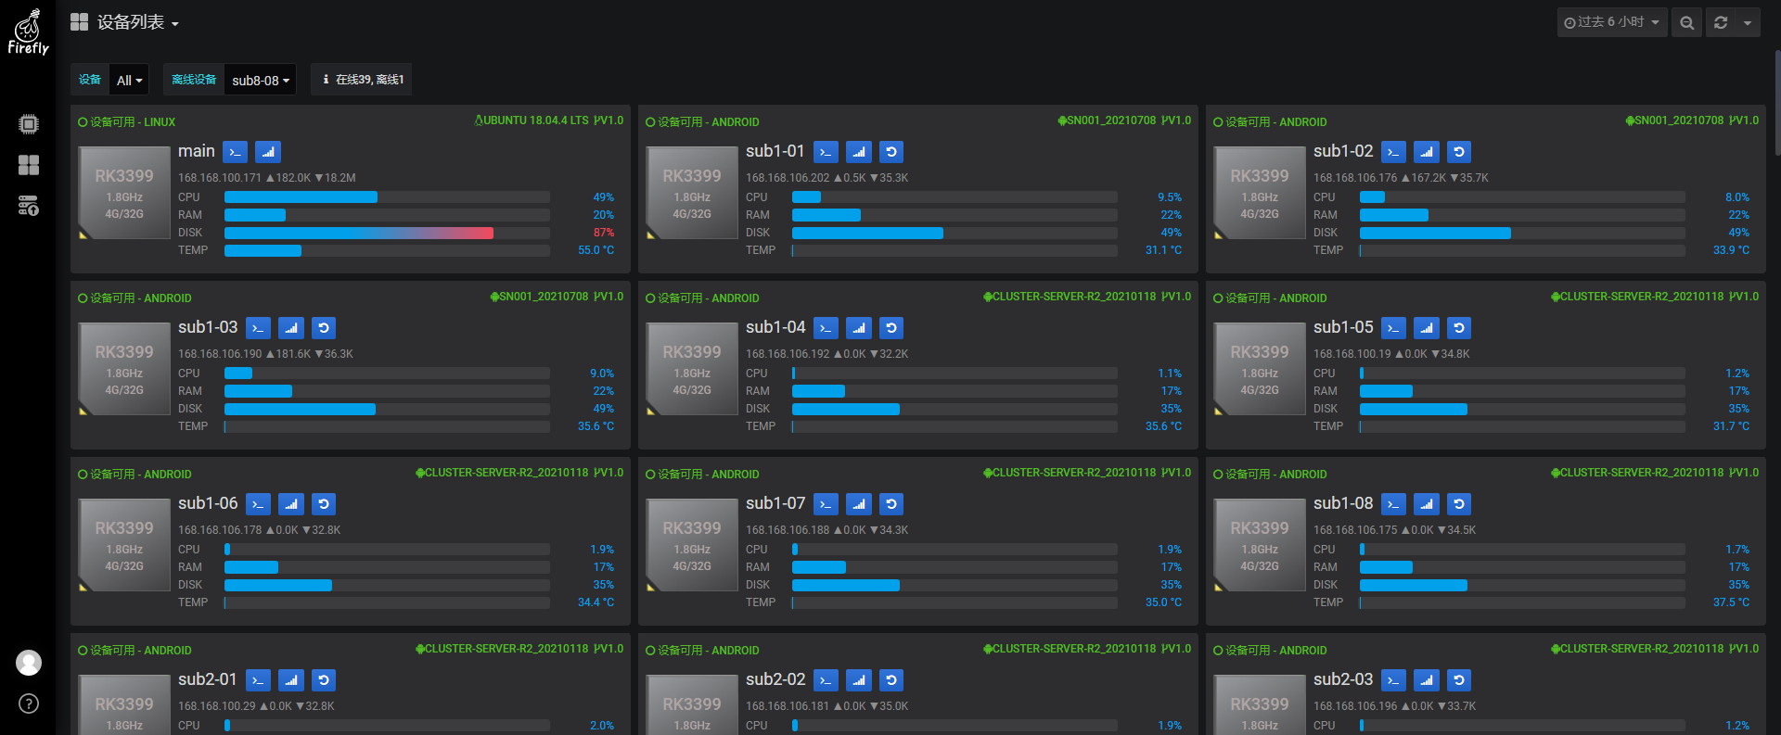Image resolution: width=1781 pixels, height=735 pixels.
Task: Click the zoom out magnifier icon
Action: pyautogui.click(x=1687, y=22)
